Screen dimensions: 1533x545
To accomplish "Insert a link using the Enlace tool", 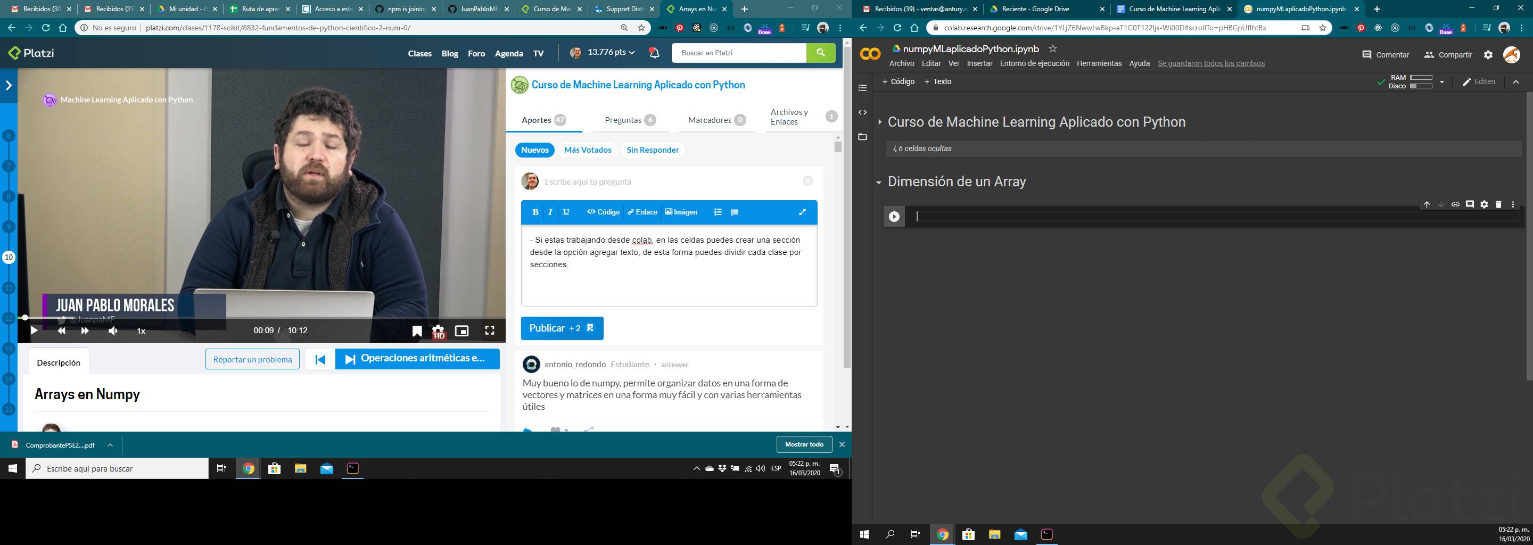I will [642, 212].
